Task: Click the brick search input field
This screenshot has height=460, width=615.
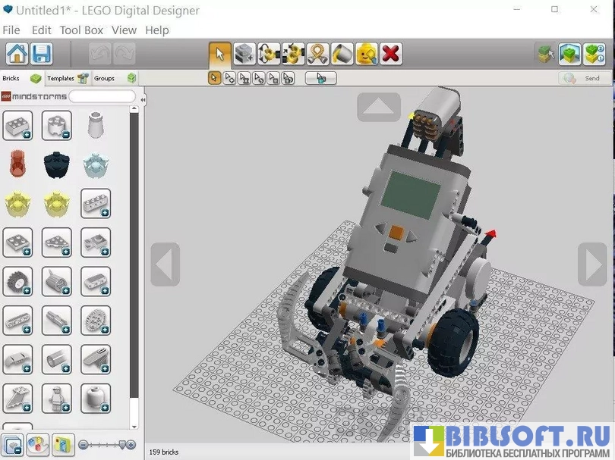Action: coord(102,97)
